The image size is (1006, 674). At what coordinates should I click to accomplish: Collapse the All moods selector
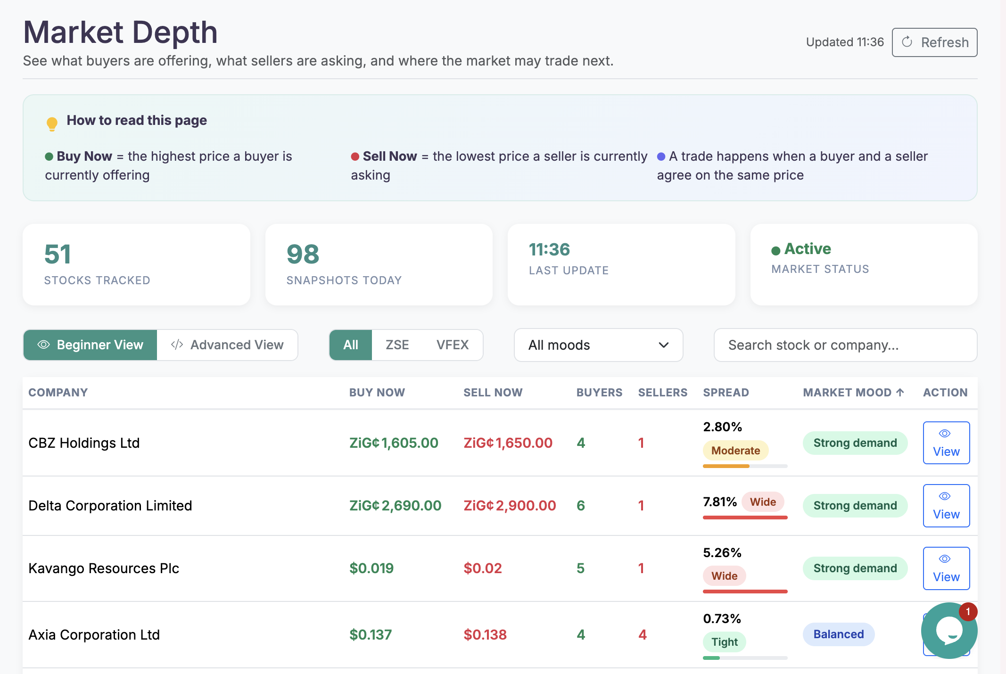coord(598,345)
